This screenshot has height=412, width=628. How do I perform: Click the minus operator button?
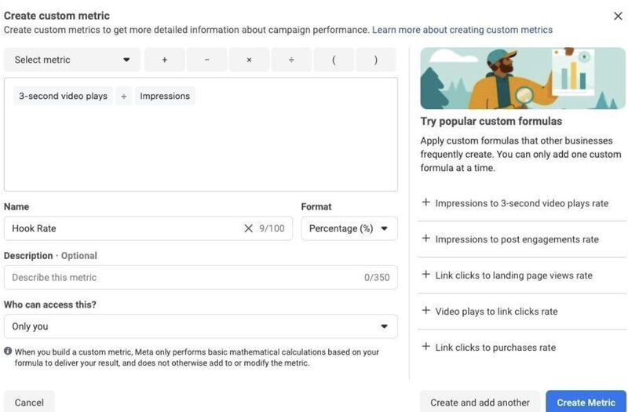point(206,60)
